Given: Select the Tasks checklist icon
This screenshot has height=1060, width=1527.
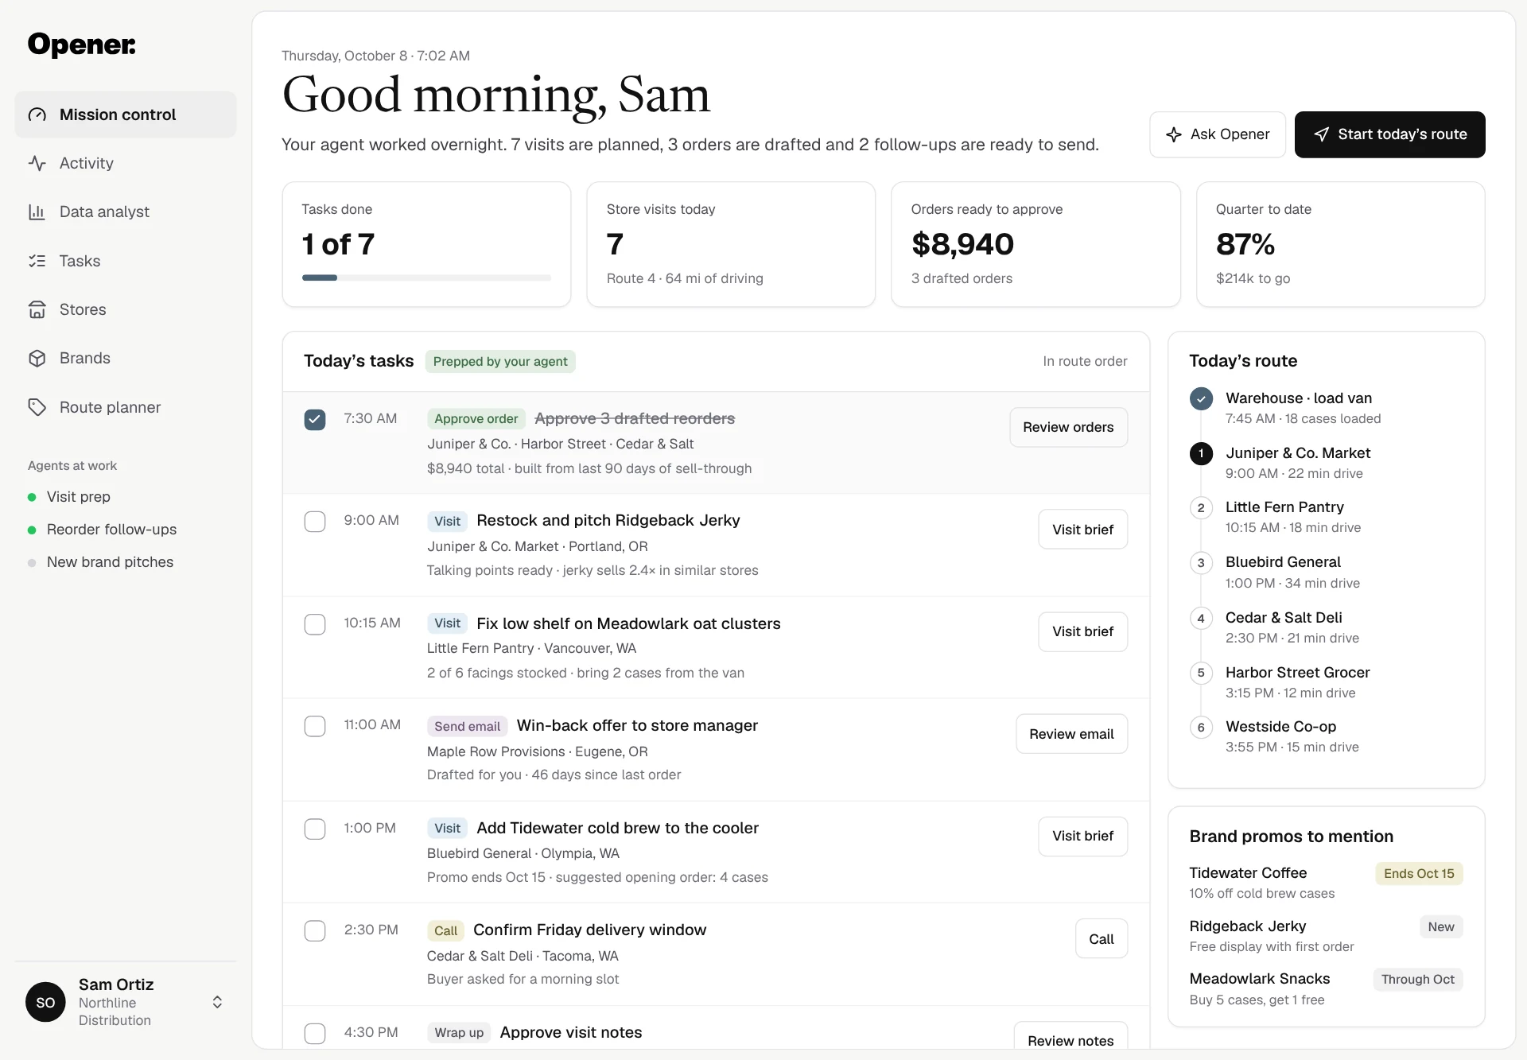Looking at the screenshot, I should tap(37, 261).
